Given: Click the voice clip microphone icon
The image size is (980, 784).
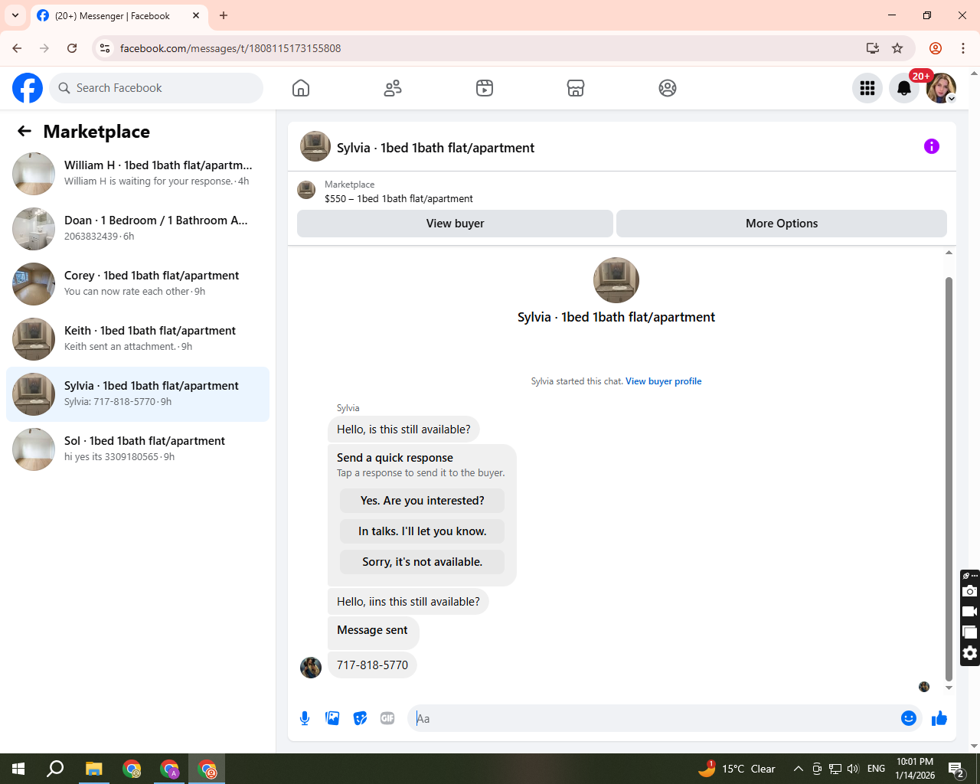Looking at the screenshot, I should 305,718.
